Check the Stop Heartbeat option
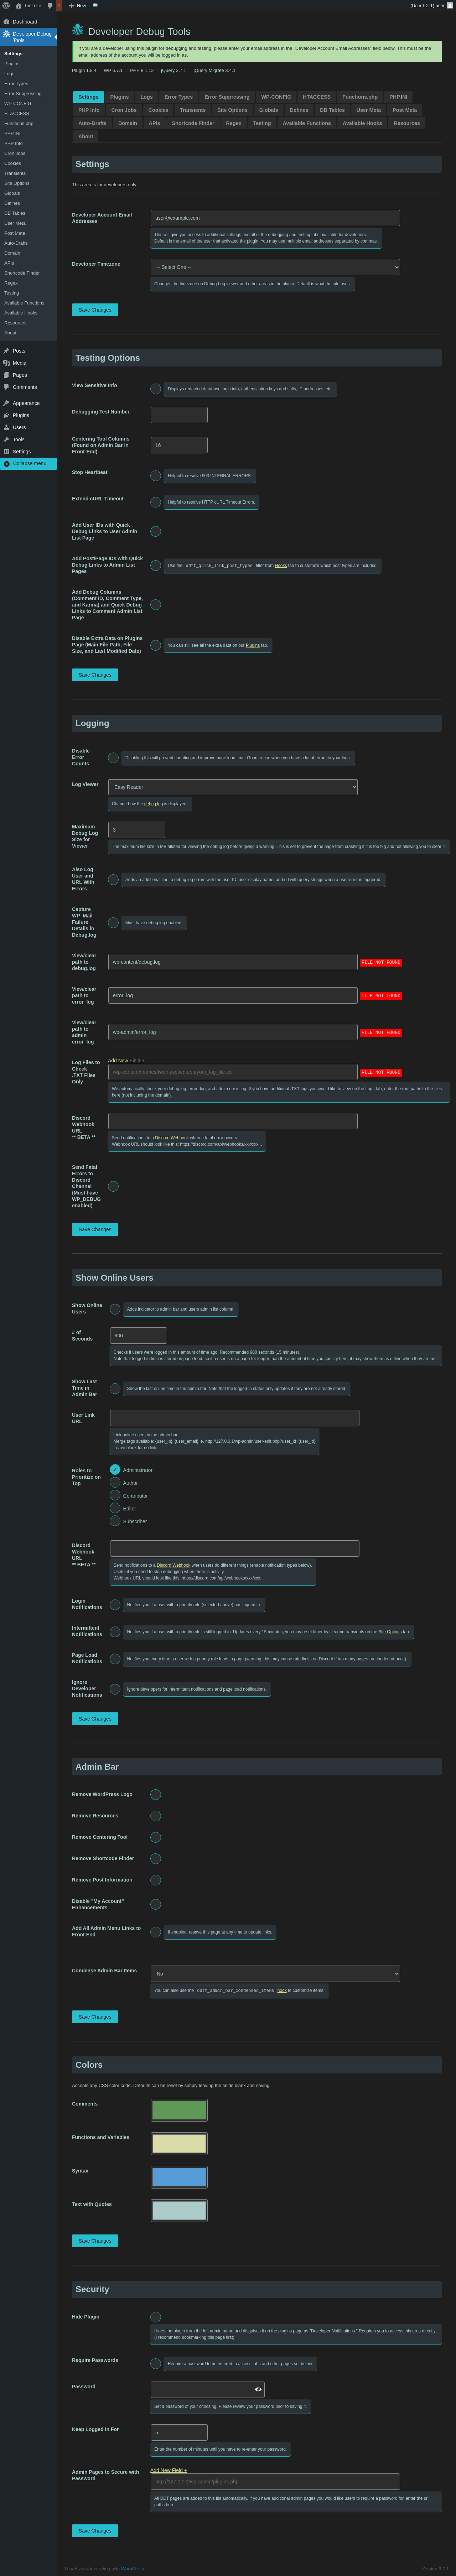 tap(155, 476)
